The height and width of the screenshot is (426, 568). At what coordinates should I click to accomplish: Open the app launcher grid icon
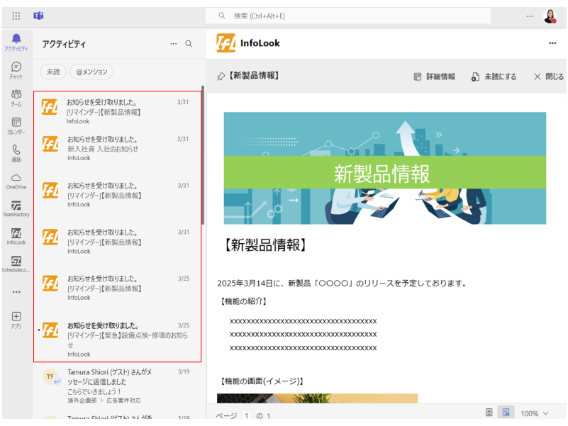pyautogui.click(x=16, y=16)
